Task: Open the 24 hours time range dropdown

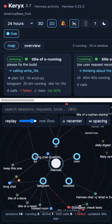Action: (x=19, y=24)
